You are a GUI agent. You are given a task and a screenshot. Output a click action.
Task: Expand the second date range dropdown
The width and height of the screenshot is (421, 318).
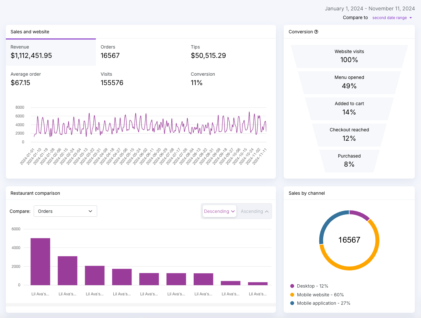point(392,18)
